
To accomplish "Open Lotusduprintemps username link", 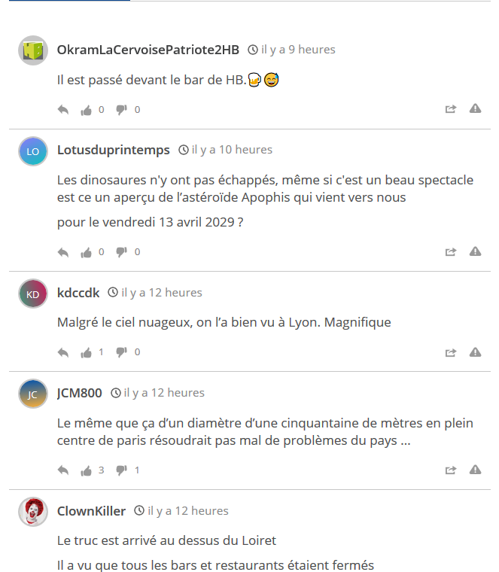I will (114, 150).
